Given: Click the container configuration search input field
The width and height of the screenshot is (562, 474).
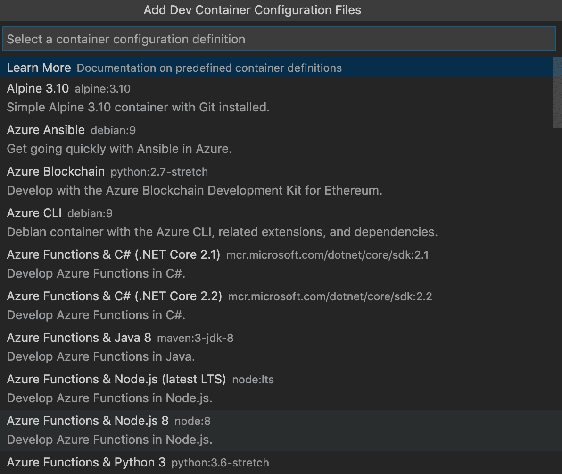Looking at the screenshot, I should [281, 39].
